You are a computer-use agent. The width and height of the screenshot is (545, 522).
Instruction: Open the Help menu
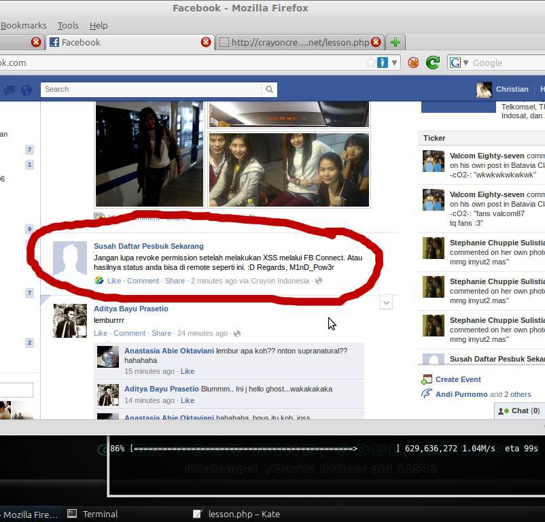click(99, 25)
